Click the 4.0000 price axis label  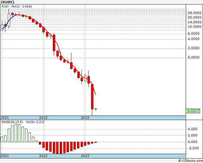[193, 39]
